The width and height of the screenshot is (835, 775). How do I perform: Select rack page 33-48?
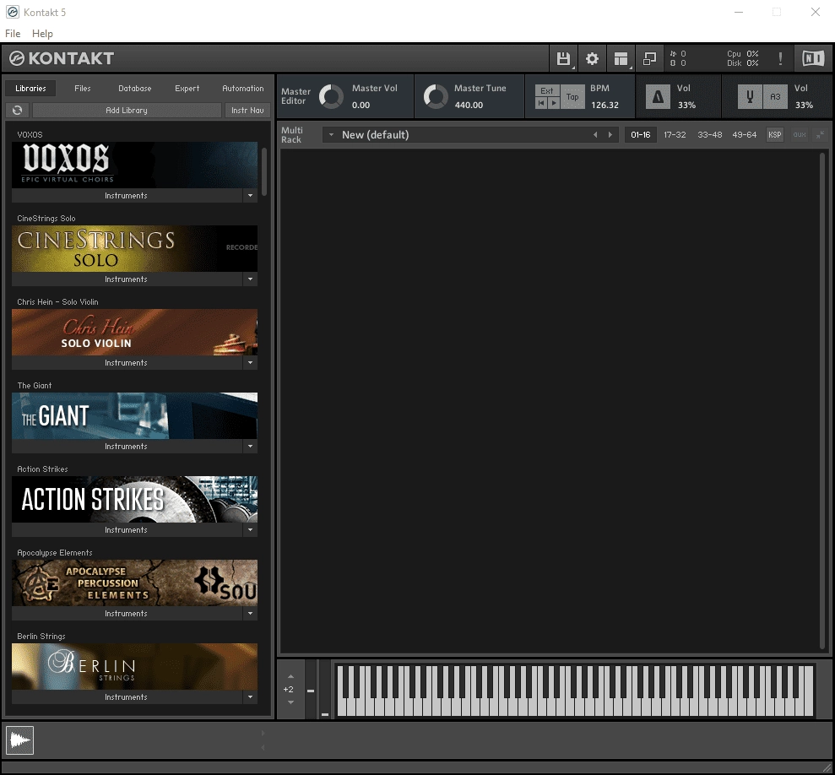click(710, 135)
